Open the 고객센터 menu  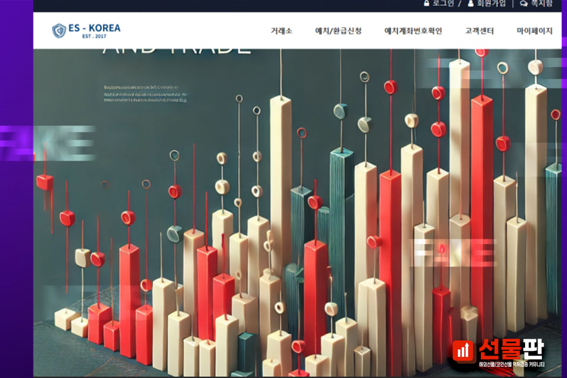[479, 31]
